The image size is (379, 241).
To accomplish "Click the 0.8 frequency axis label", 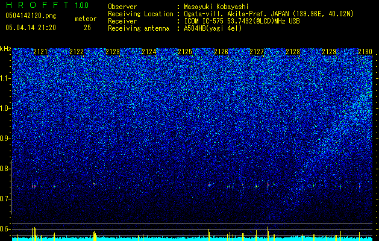I will (x=5, y=169).
